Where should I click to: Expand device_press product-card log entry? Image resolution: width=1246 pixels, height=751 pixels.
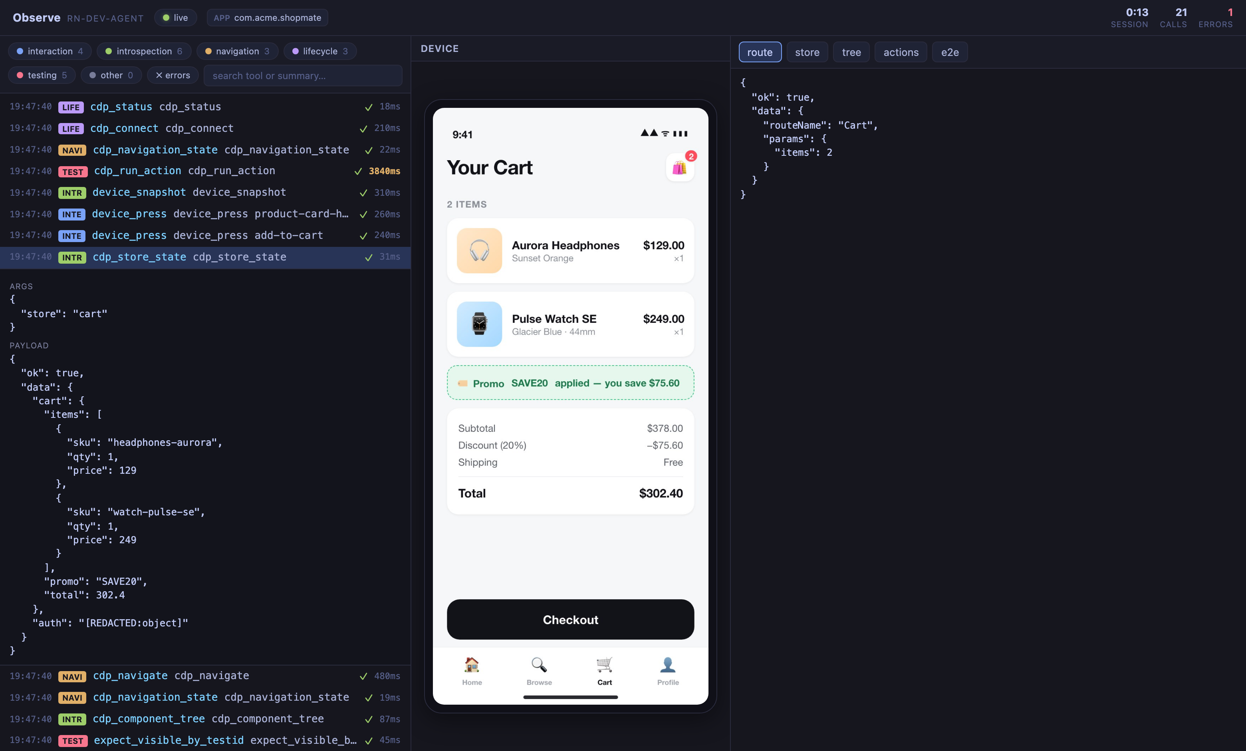coord(205,214)
